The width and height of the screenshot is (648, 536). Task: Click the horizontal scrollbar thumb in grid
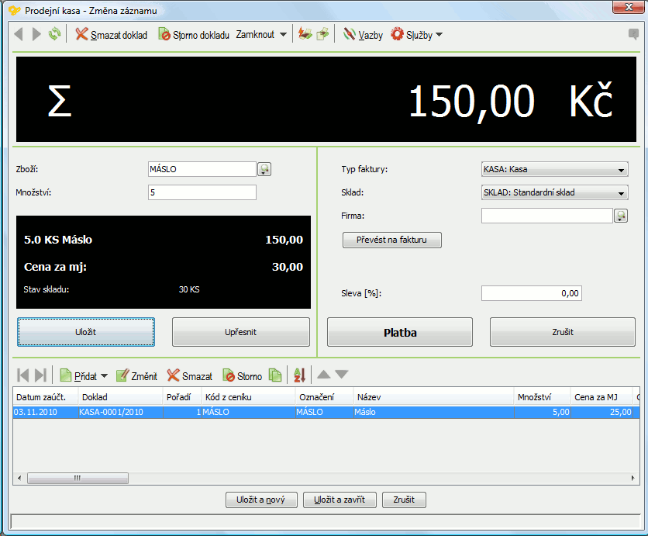click(78, 478)
